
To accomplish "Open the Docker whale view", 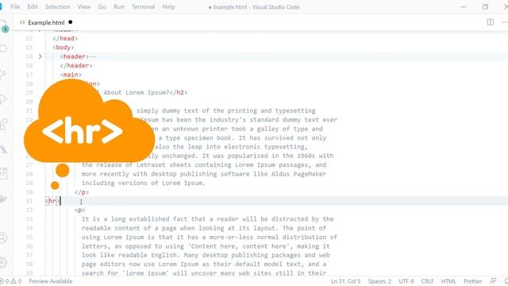I will 2,199.
